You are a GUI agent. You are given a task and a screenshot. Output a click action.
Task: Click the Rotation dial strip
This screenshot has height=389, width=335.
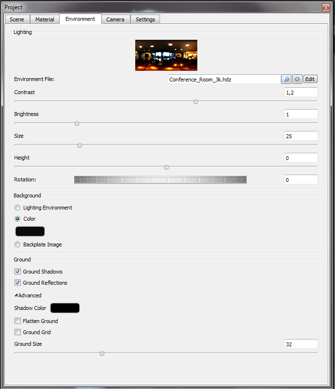click(160, 179)
